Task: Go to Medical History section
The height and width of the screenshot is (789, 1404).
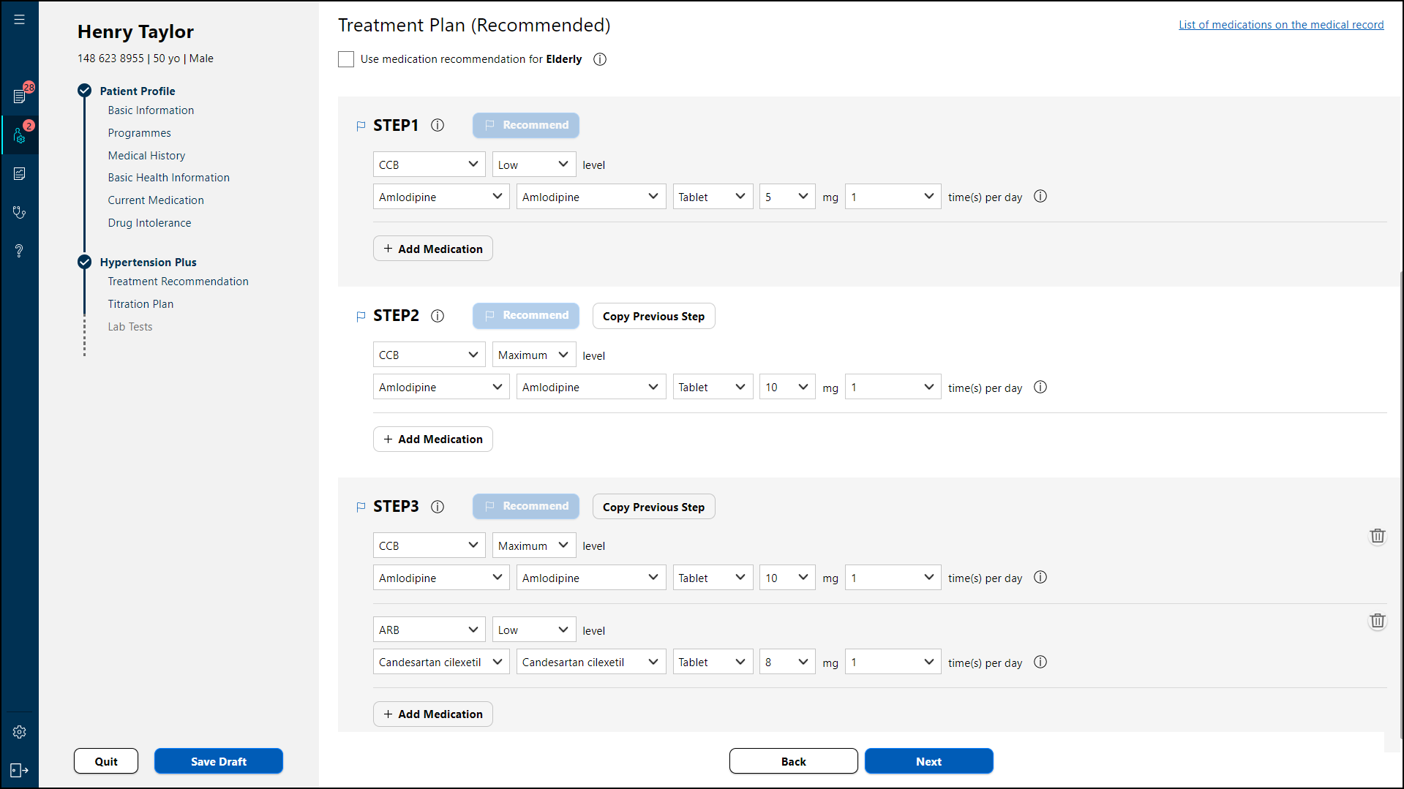Action: pos(146,156)
